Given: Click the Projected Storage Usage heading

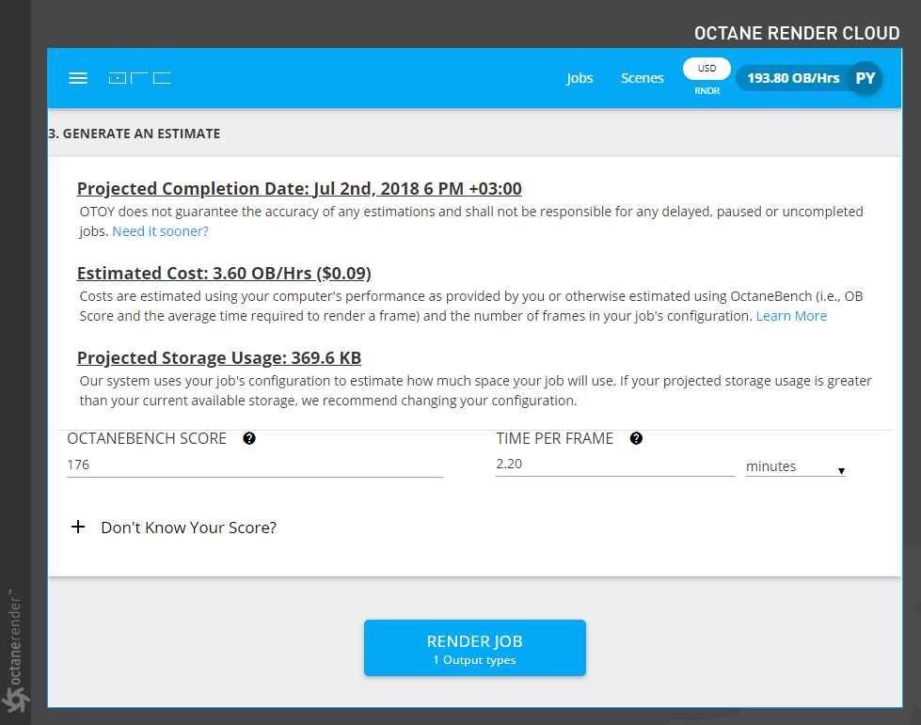Looking at the screenshot, I should coord(219,357).
